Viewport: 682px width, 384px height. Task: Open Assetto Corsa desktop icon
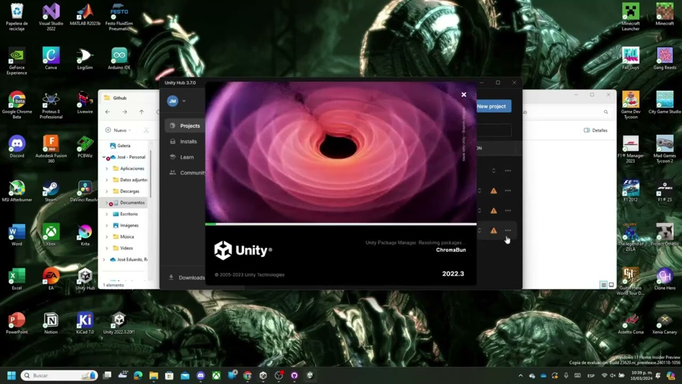click(x=630, y=323)
